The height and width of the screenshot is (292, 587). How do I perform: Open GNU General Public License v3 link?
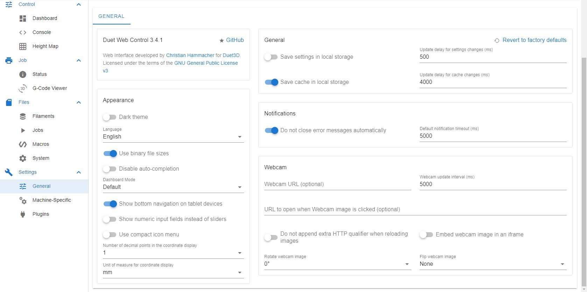(x=206, y=63)
